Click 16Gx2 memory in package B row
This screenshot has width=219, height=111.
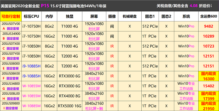[x=49, y=36]
